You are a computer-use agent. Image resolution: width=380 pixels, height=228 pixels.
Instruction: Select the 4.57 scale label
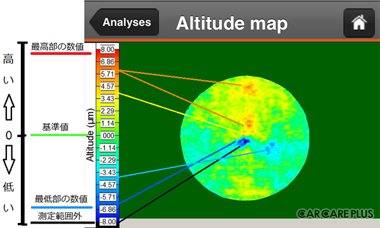pyautogui.click(x=108, y=87)
